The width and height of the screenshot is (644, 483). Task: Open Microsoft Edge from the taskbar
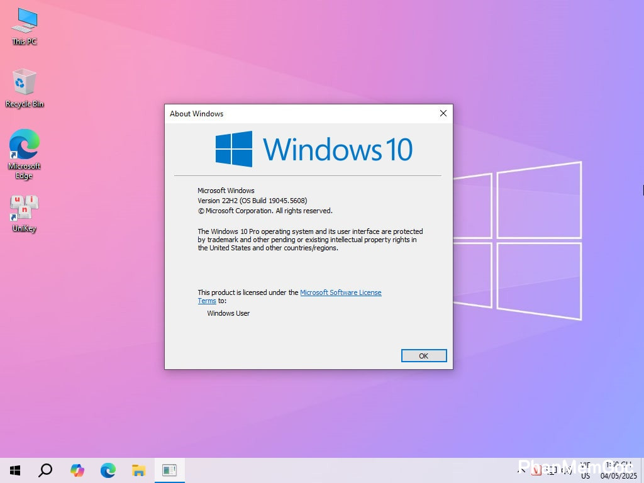coord(108,470)
